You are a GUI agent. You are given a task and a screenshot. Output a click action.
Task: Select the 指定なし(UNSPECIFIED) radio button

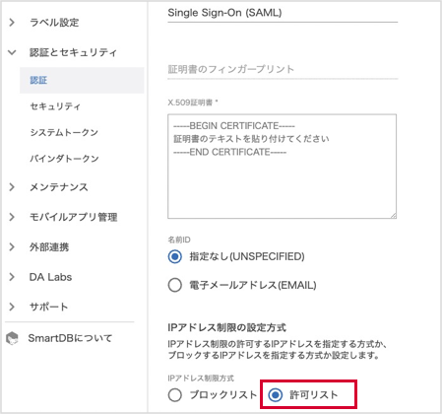pos(175,256)
